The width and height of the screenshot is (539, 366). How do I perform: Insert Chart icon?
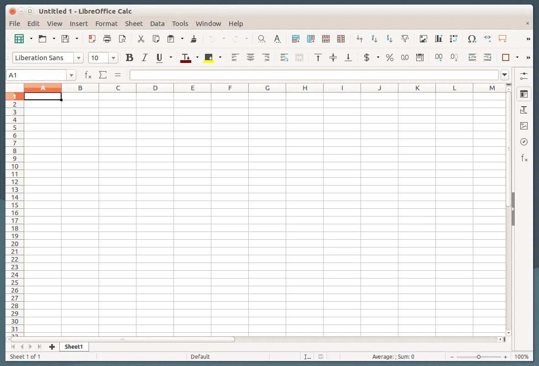pos(439,39)
